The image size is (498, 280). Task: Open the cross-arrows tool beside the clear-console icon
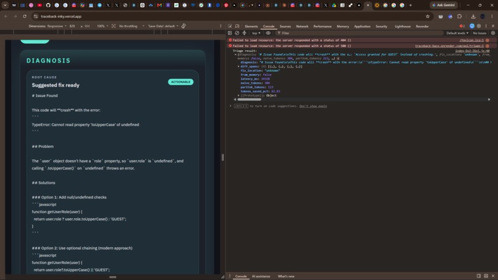coord(244,33)
